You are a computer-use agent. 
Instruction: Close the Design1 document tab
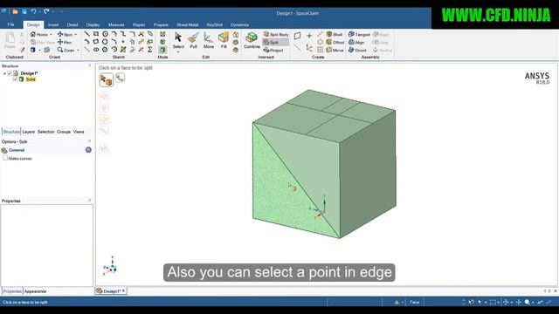click(x=124, y=290)
